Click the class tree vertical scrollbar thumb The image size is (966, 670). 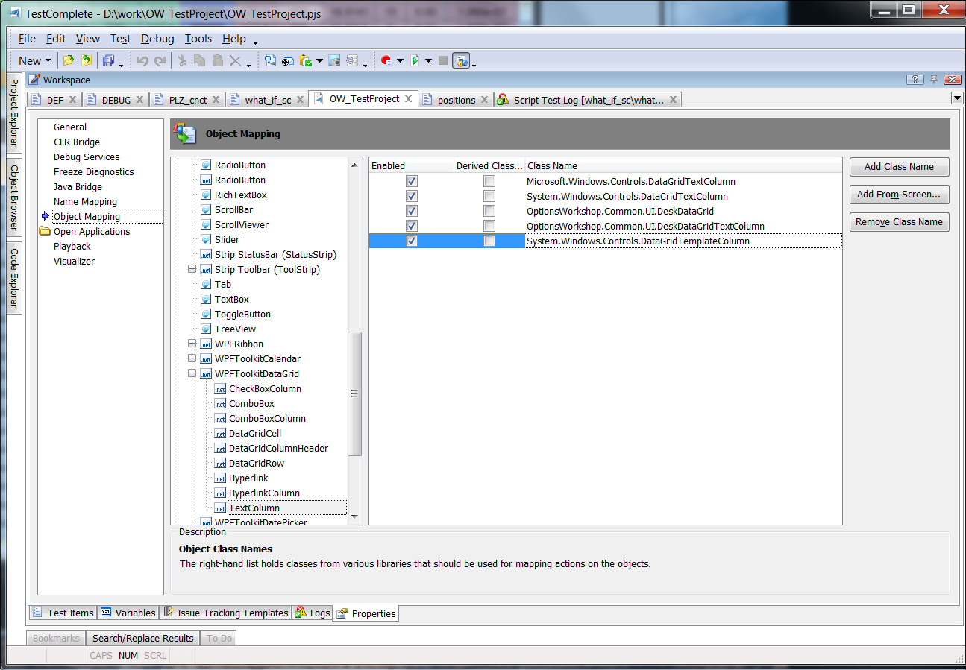pyautogui.click(x=355, y=394)
